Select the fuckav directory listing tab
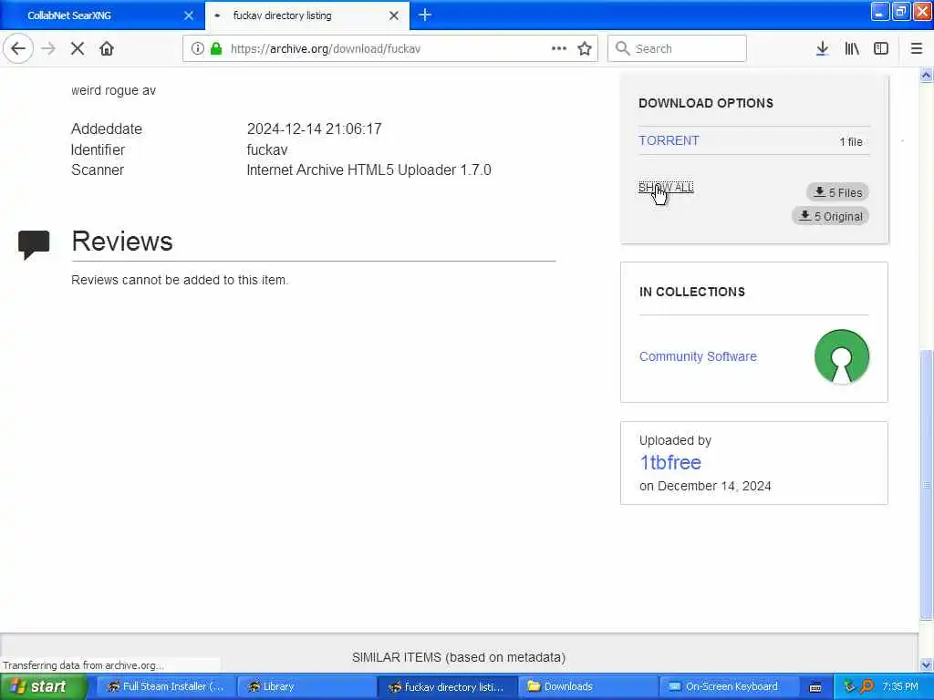 click(307, 15)
